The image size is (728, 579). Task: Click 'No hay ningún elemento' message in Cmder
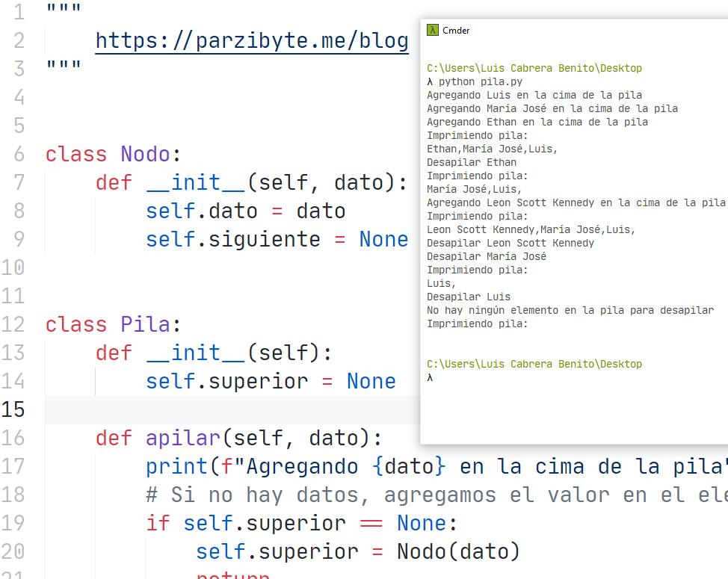coord(570,310)
